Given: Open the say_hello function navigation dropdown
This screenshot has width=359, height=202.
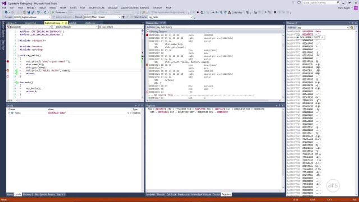Looking at the screenshot, I should [x=121, y=27].
